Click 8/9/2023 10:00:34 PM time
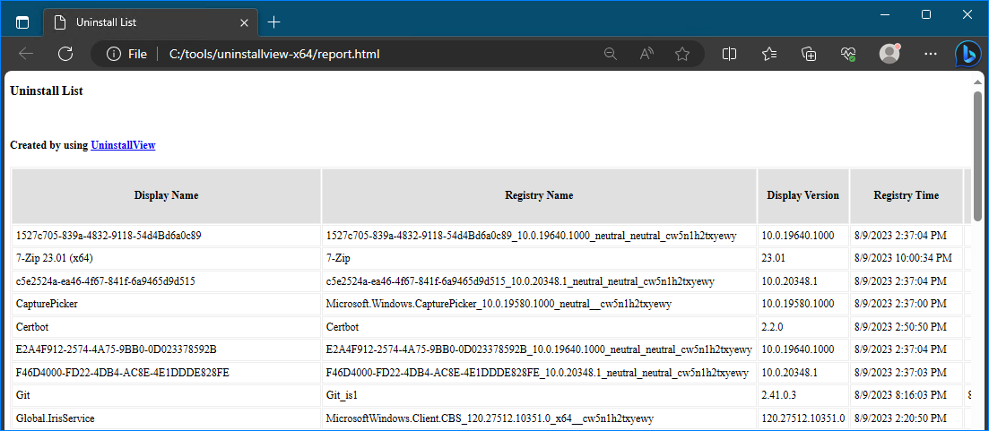This screenshot has height=431, width=989. [907, 258]
